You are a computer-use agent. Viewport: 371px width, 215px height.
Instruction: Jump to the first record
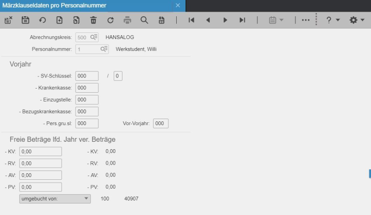tap(191, 20)
